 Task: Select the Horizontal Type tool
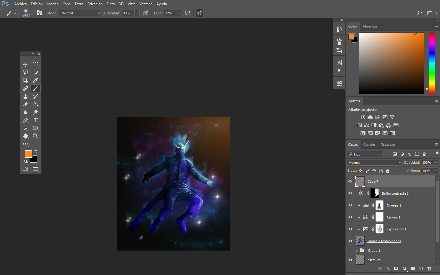[35, 120]
